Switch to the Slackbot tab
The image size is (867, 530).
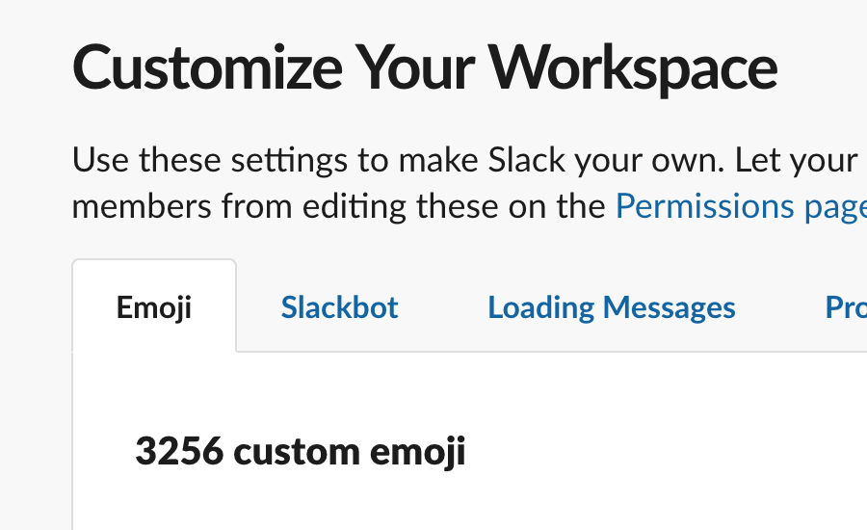(339, 307)
